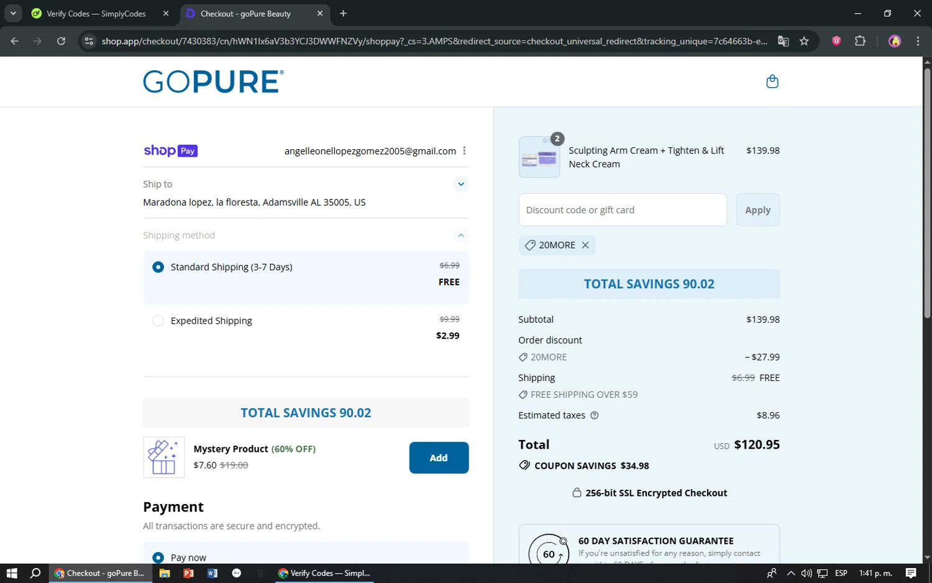Select the Pay now radio option

pyautogui.click(x=158, y=558)
